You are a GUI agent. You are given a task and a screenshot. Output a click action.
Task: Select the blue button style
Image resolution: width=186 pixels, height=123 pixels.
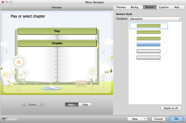148,45
